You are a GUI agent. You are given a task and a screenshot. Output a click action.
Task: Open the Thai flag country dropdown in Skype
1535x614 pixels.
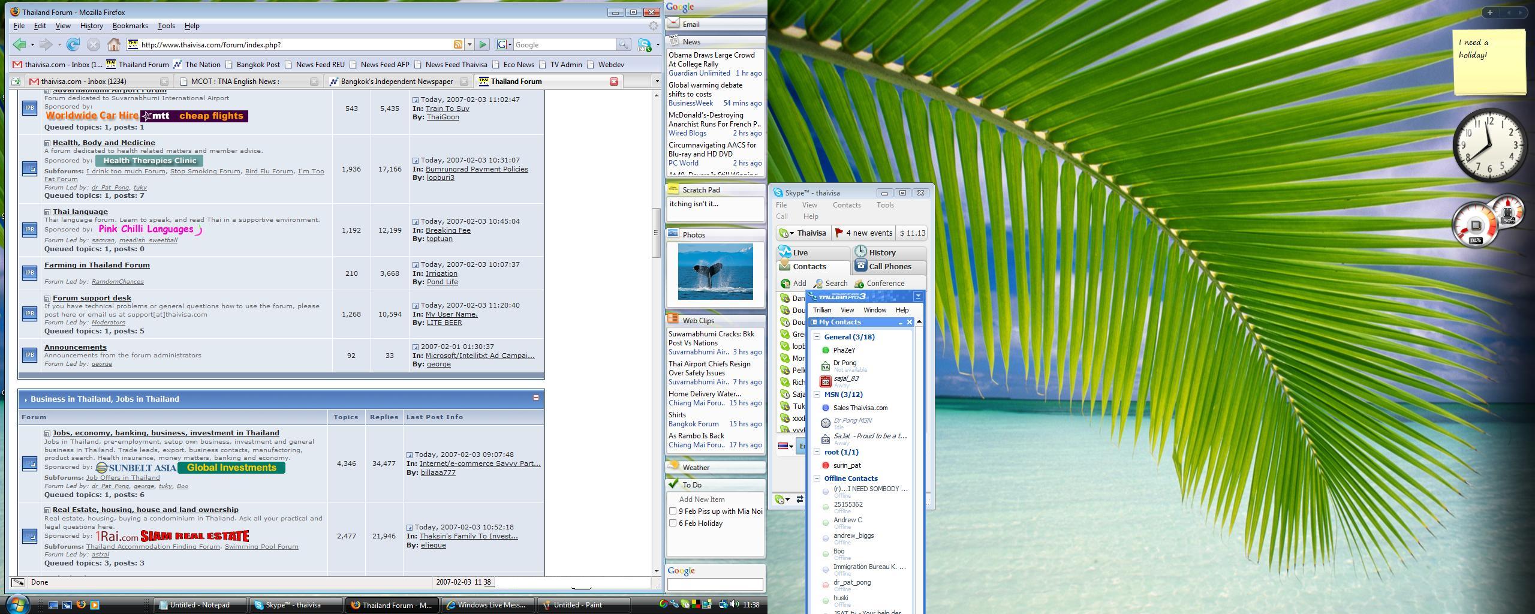tap(786, 446)
